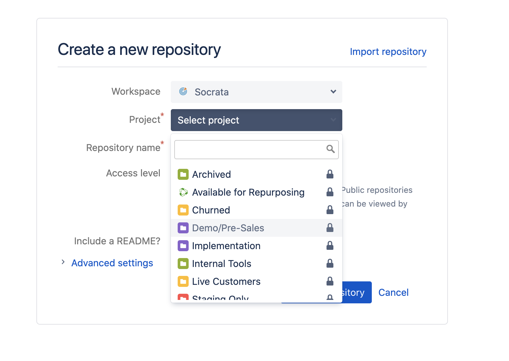Click the Demo/Pre-Sales purple folder icon
Viewport: 509px width, 361px height.
(x=183, y=228)
